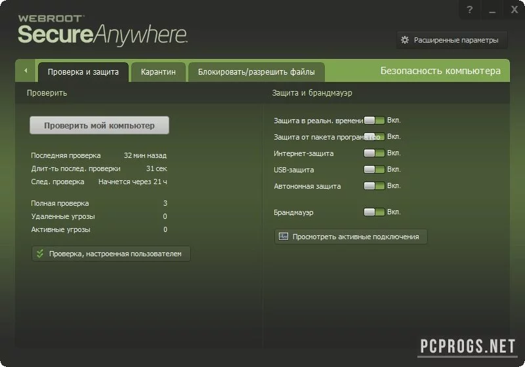Open Расширенные параметры advanced settings
525x367 pixels.
pos(451,40)
